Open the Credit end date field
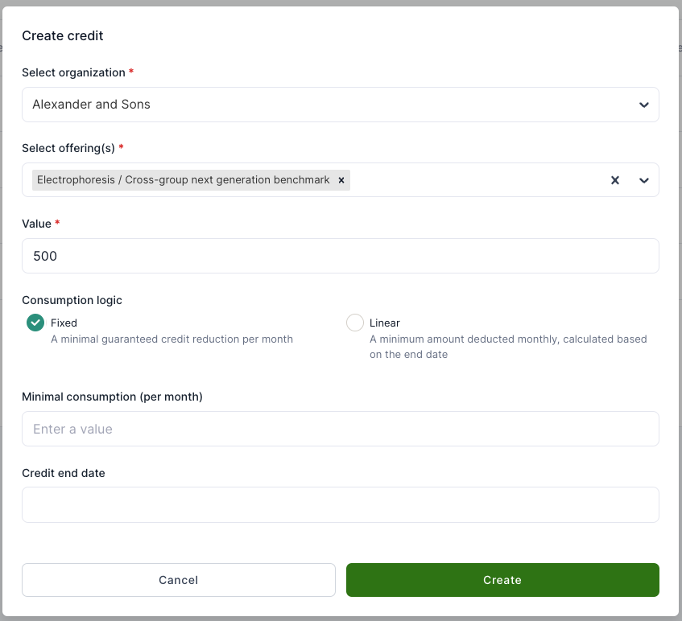Image resolution: width=682 pixels, height=621 pixels. point(340,504)
